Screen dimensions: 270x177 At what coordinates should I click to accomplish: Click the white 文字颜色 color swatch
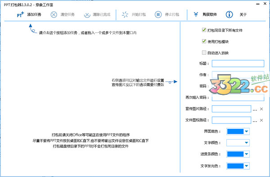[x=235, y=143]
